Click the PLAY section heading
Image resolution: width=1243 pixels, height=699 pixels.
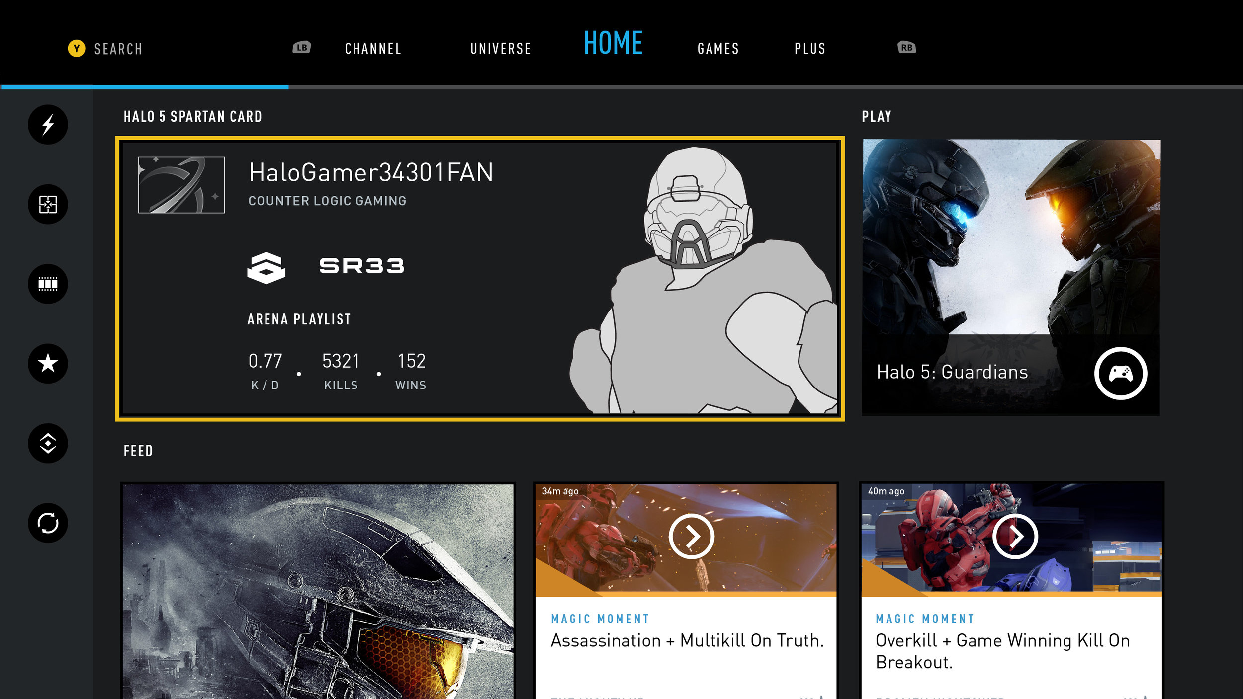click(877, 117)
